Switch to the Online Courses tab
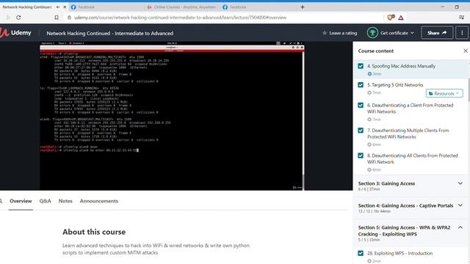This screenshot has height=264, width=470. coord(182,7)
